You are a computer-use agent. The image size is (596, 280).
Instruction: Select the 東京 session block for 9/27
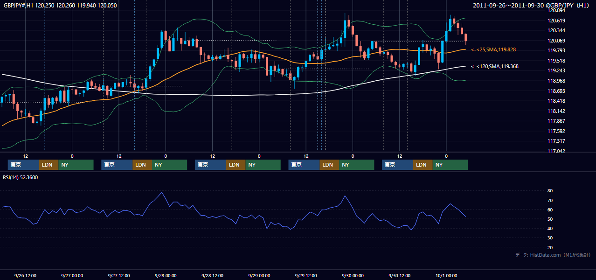(x=117, y=165)
